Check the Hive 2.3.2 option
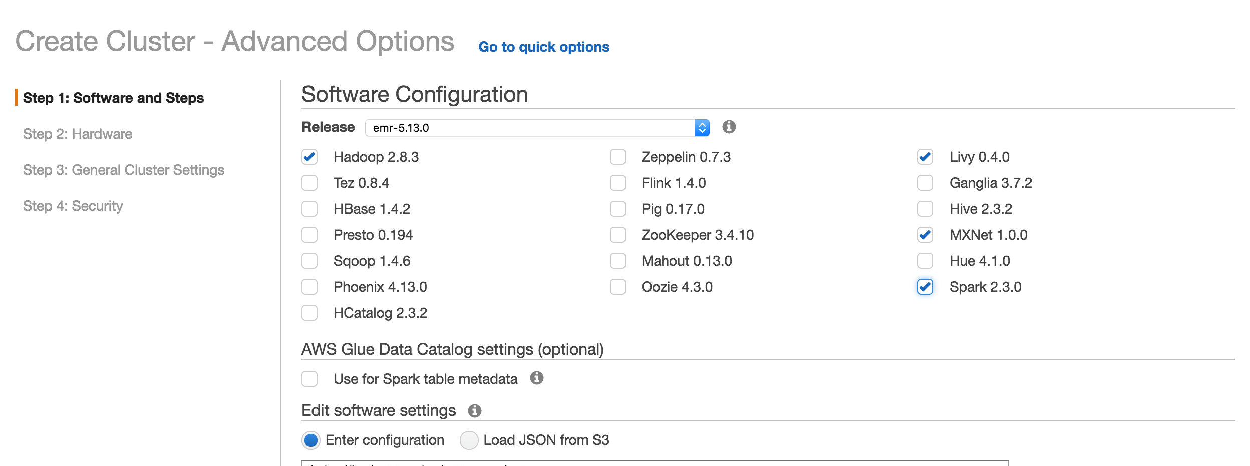Viewport: 1250px width, 466px height. (x=925, y=209)
